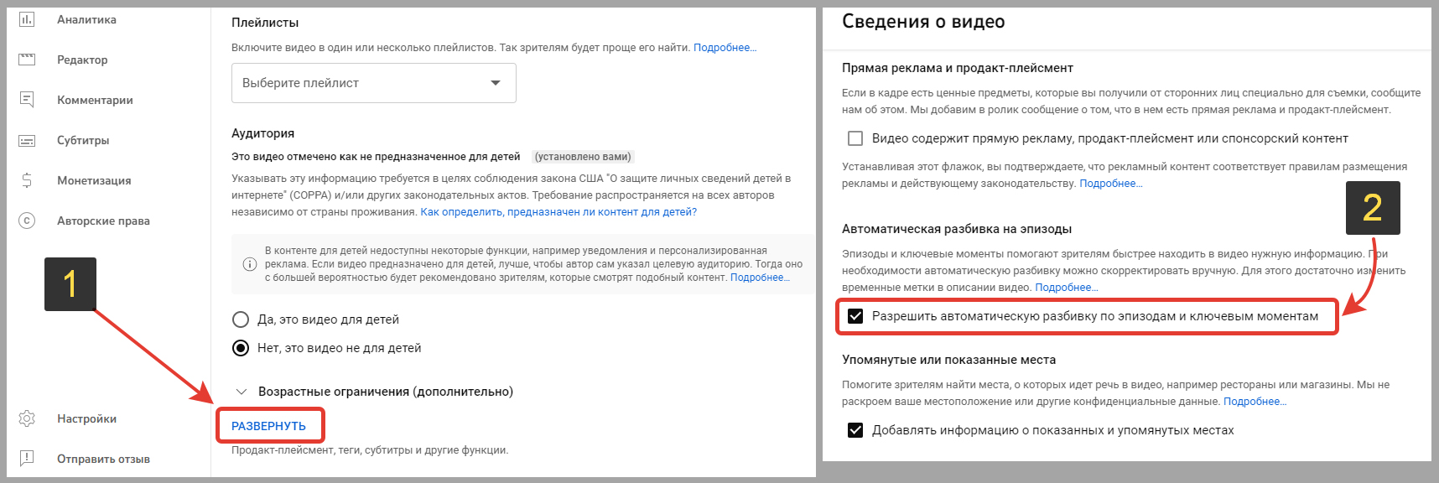Open the 'Выберите плейлист' dropdown
1439x483 pixels.
pos(373,83)
